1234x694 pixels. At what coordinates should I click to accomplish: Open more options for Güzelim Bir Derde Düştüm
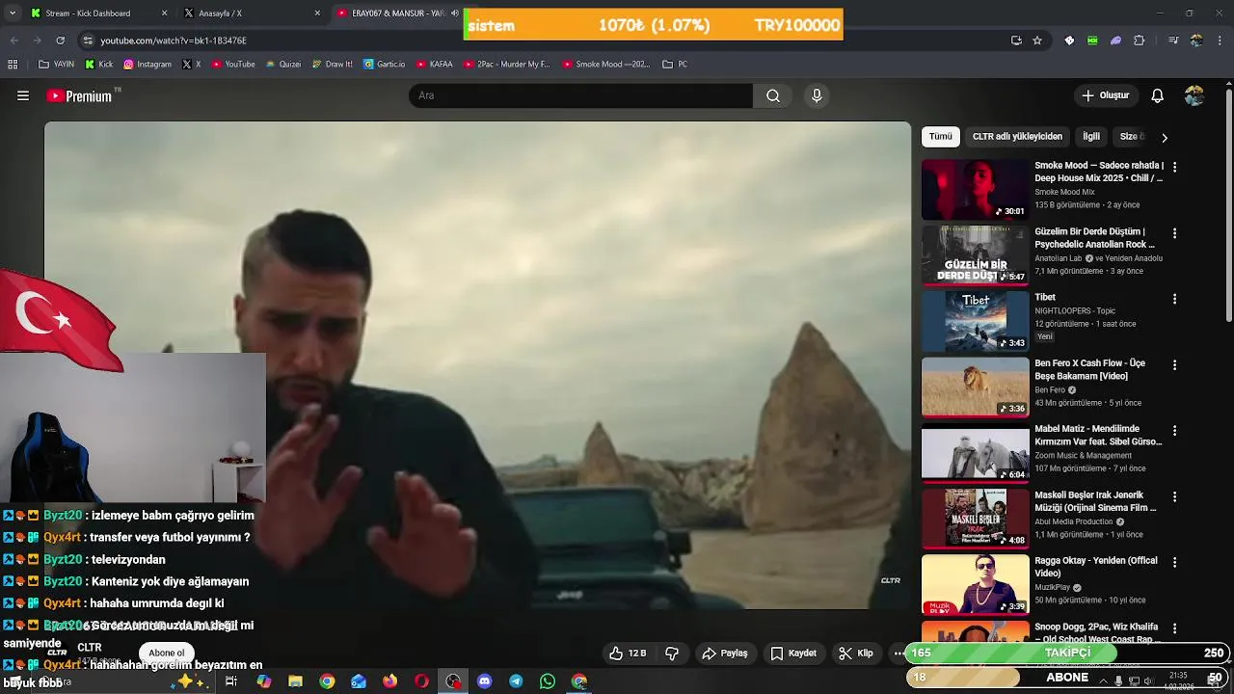pyautogui.click(x=1174, y=233)
